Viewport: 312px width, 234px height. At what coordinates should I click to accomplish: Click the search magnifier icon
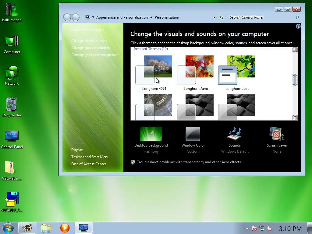coord(297,17)
